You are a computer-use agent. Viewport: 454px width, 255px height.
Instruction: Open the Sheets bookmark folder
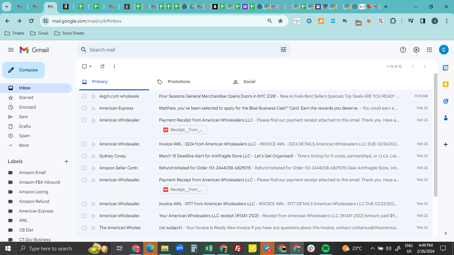tap(14, 33)
